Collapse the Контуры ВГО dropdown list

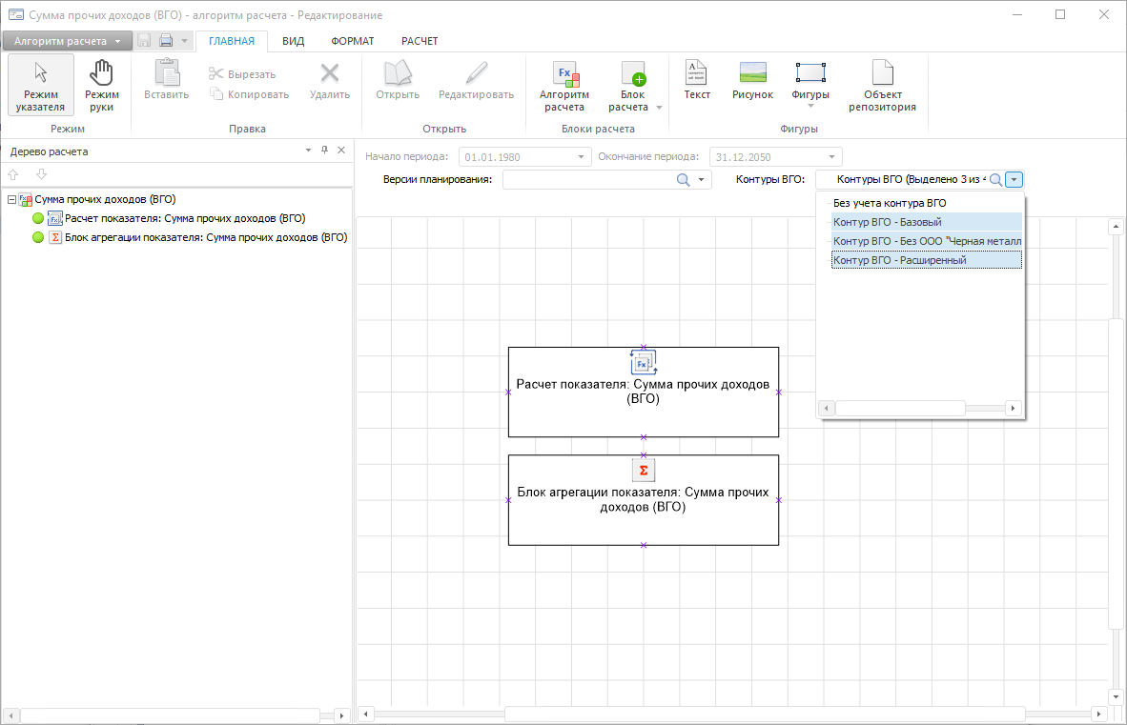(x=1014, y=179)
